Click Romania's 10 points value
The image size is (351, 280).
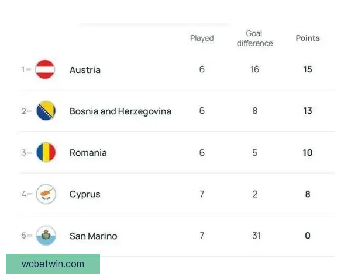[308, 153]
